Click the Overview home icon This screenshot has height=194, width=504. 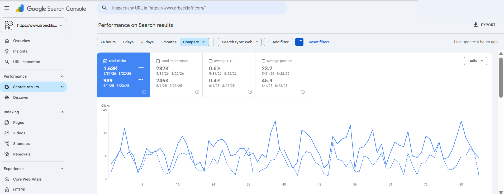click(7, 41)
